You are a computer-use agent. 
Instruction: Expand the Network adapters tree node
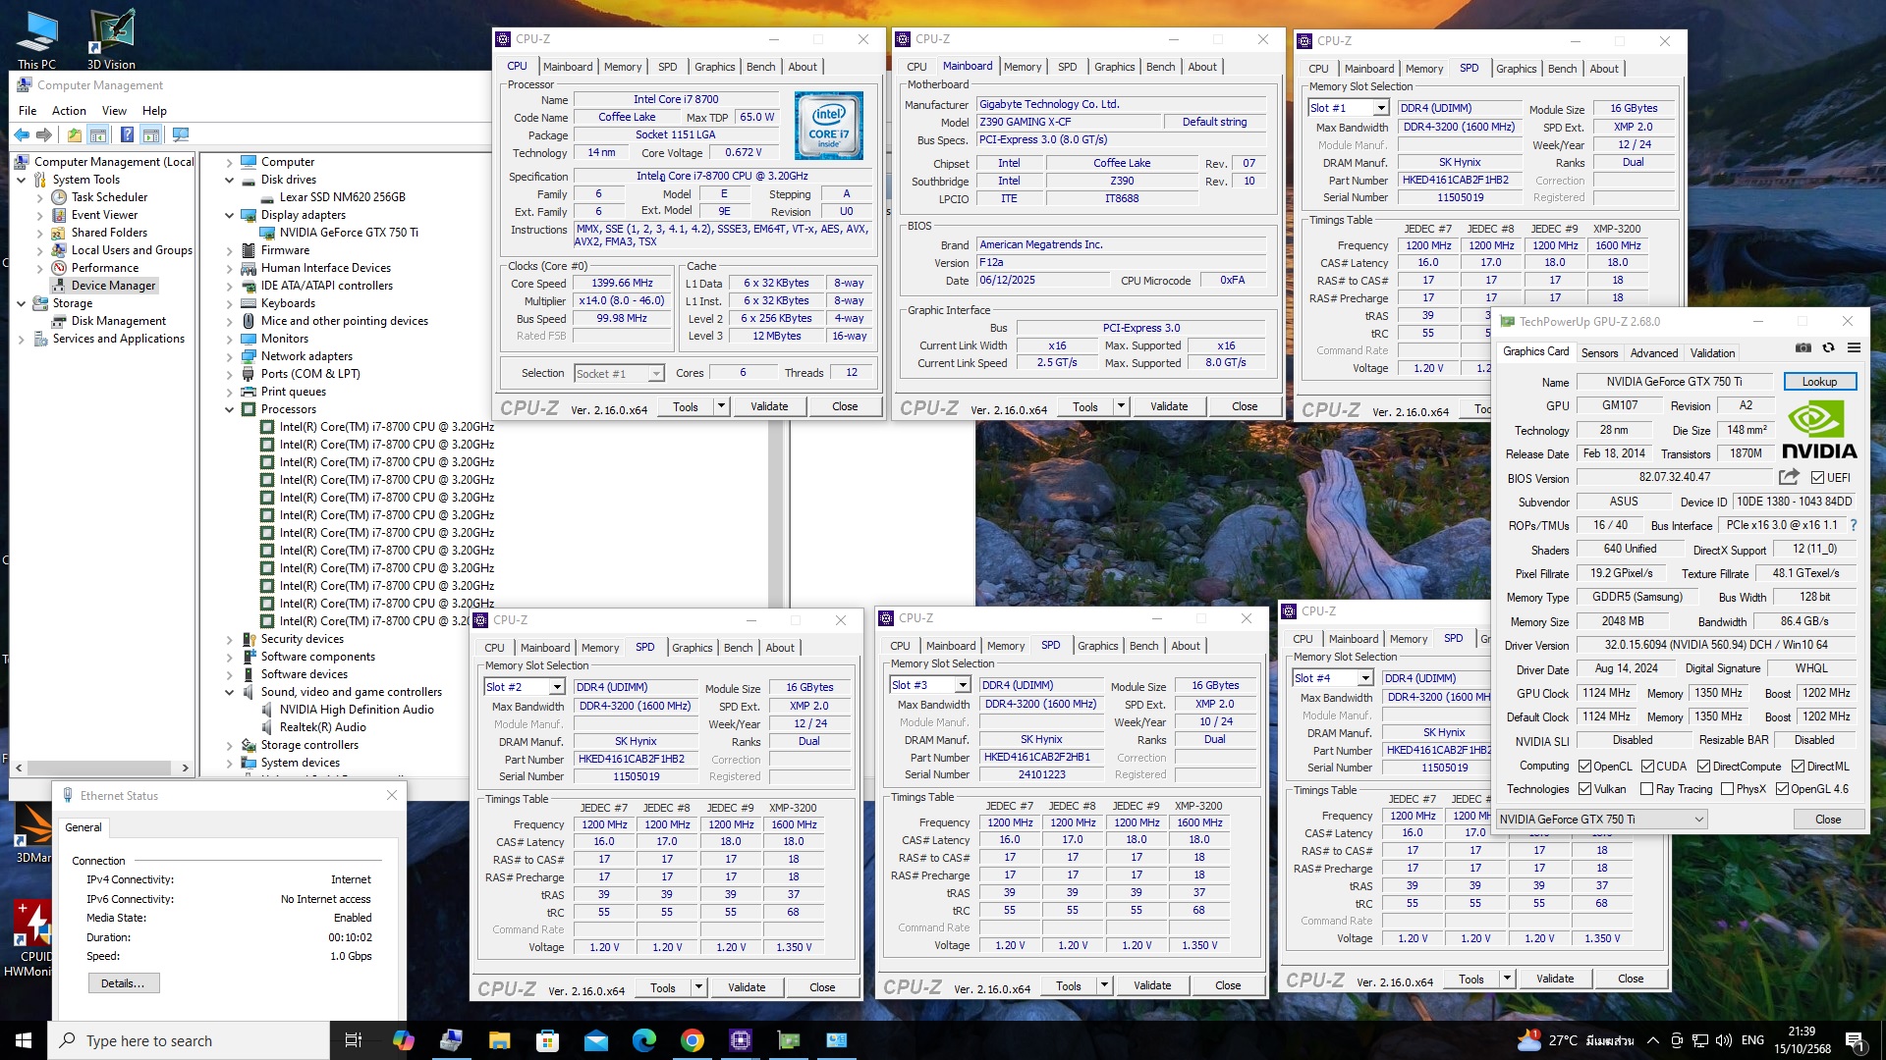(229, 356)
